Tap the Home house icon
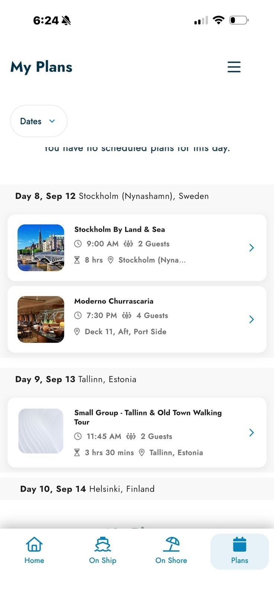Image resolution: width=274 pixels, height=596 pixels. 34,544
